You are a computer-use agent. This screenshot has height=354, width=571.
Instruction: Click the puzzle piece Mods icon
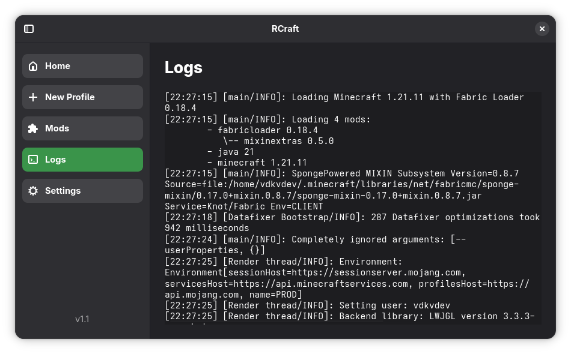click(x=33, y=128)
